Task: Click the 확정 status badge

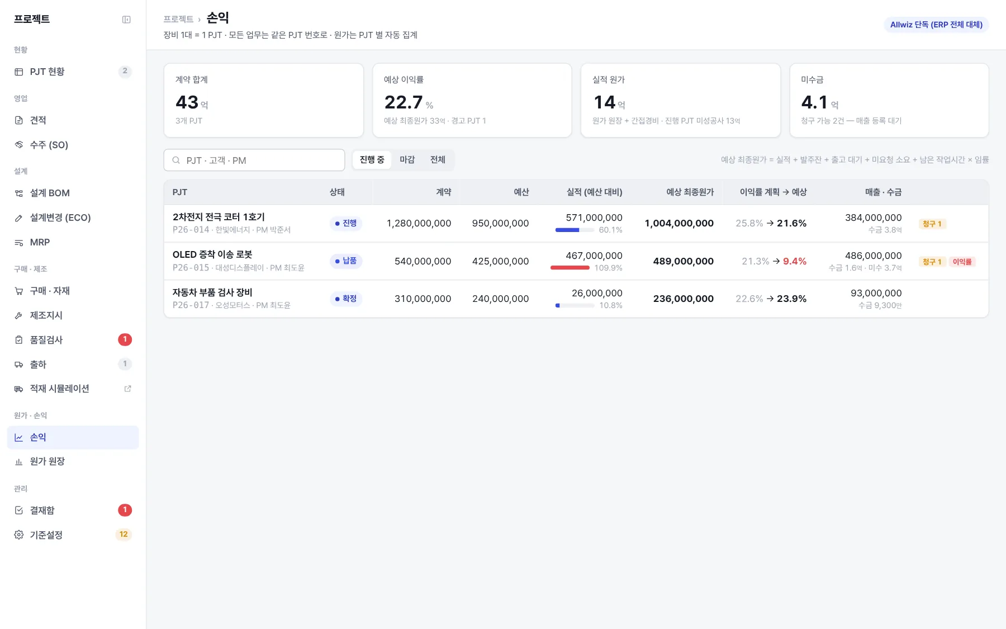Action: tap(346, 299)
